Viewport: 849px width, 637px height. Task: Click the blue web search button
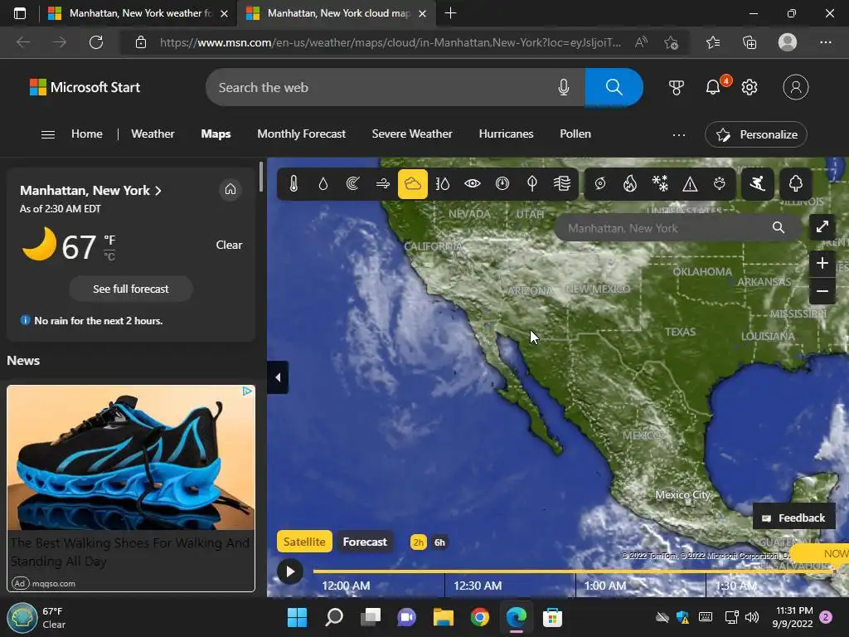tap(614, 86)
